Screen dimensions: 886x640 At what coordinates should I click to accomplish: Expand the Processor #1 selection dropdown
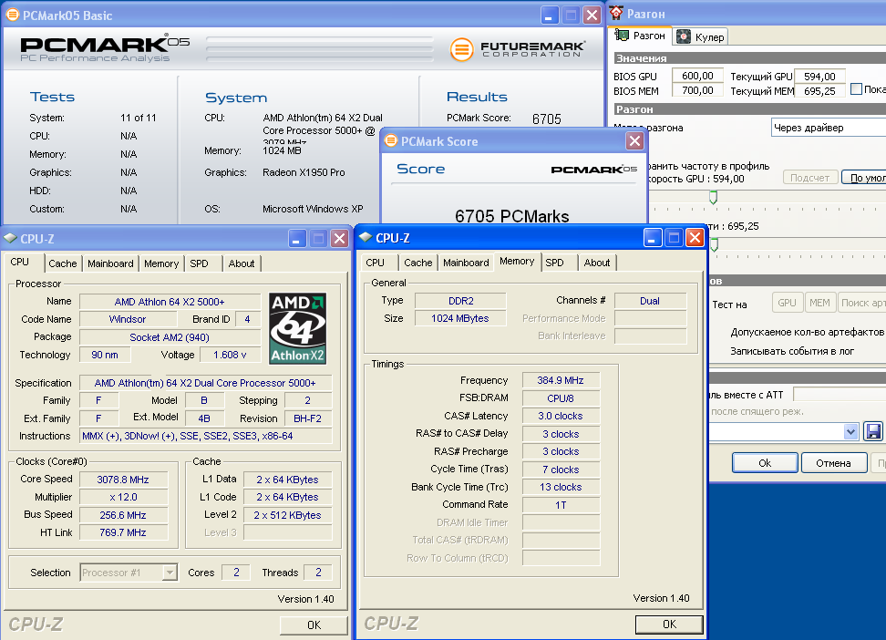pyautogui.click(x=170, y=573)
